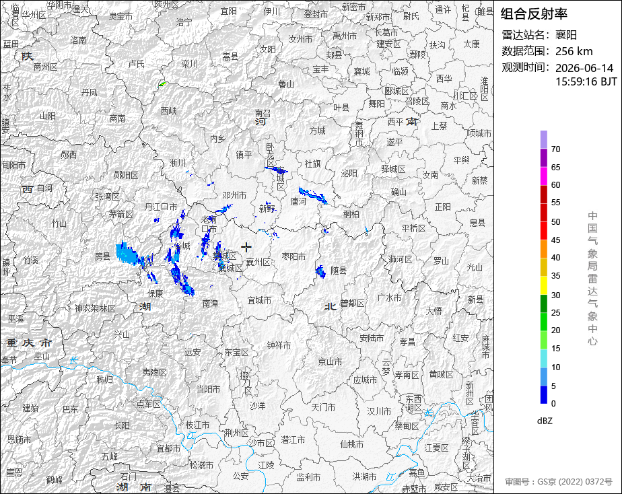Pick the cyan 10–15 dBZ legend swatch
The width and height of the screenshot is (622, 494).
(x=544, y=358)
